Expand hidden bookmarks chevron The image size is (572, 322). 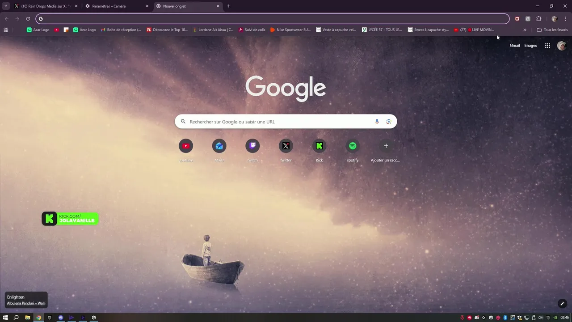tap(525, 30)
